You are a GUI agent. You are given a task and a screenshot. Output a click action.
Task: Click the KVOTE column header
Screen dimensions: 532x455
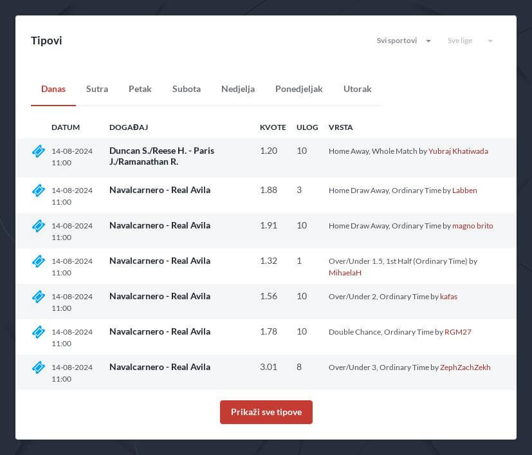point(273,127)
